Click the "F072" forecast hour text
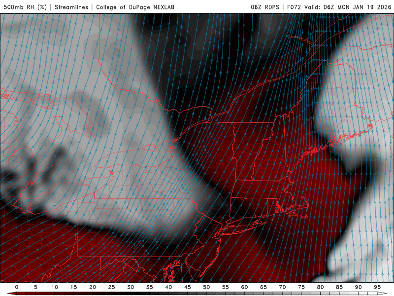The image size is (394, 296). click(294, 7)
